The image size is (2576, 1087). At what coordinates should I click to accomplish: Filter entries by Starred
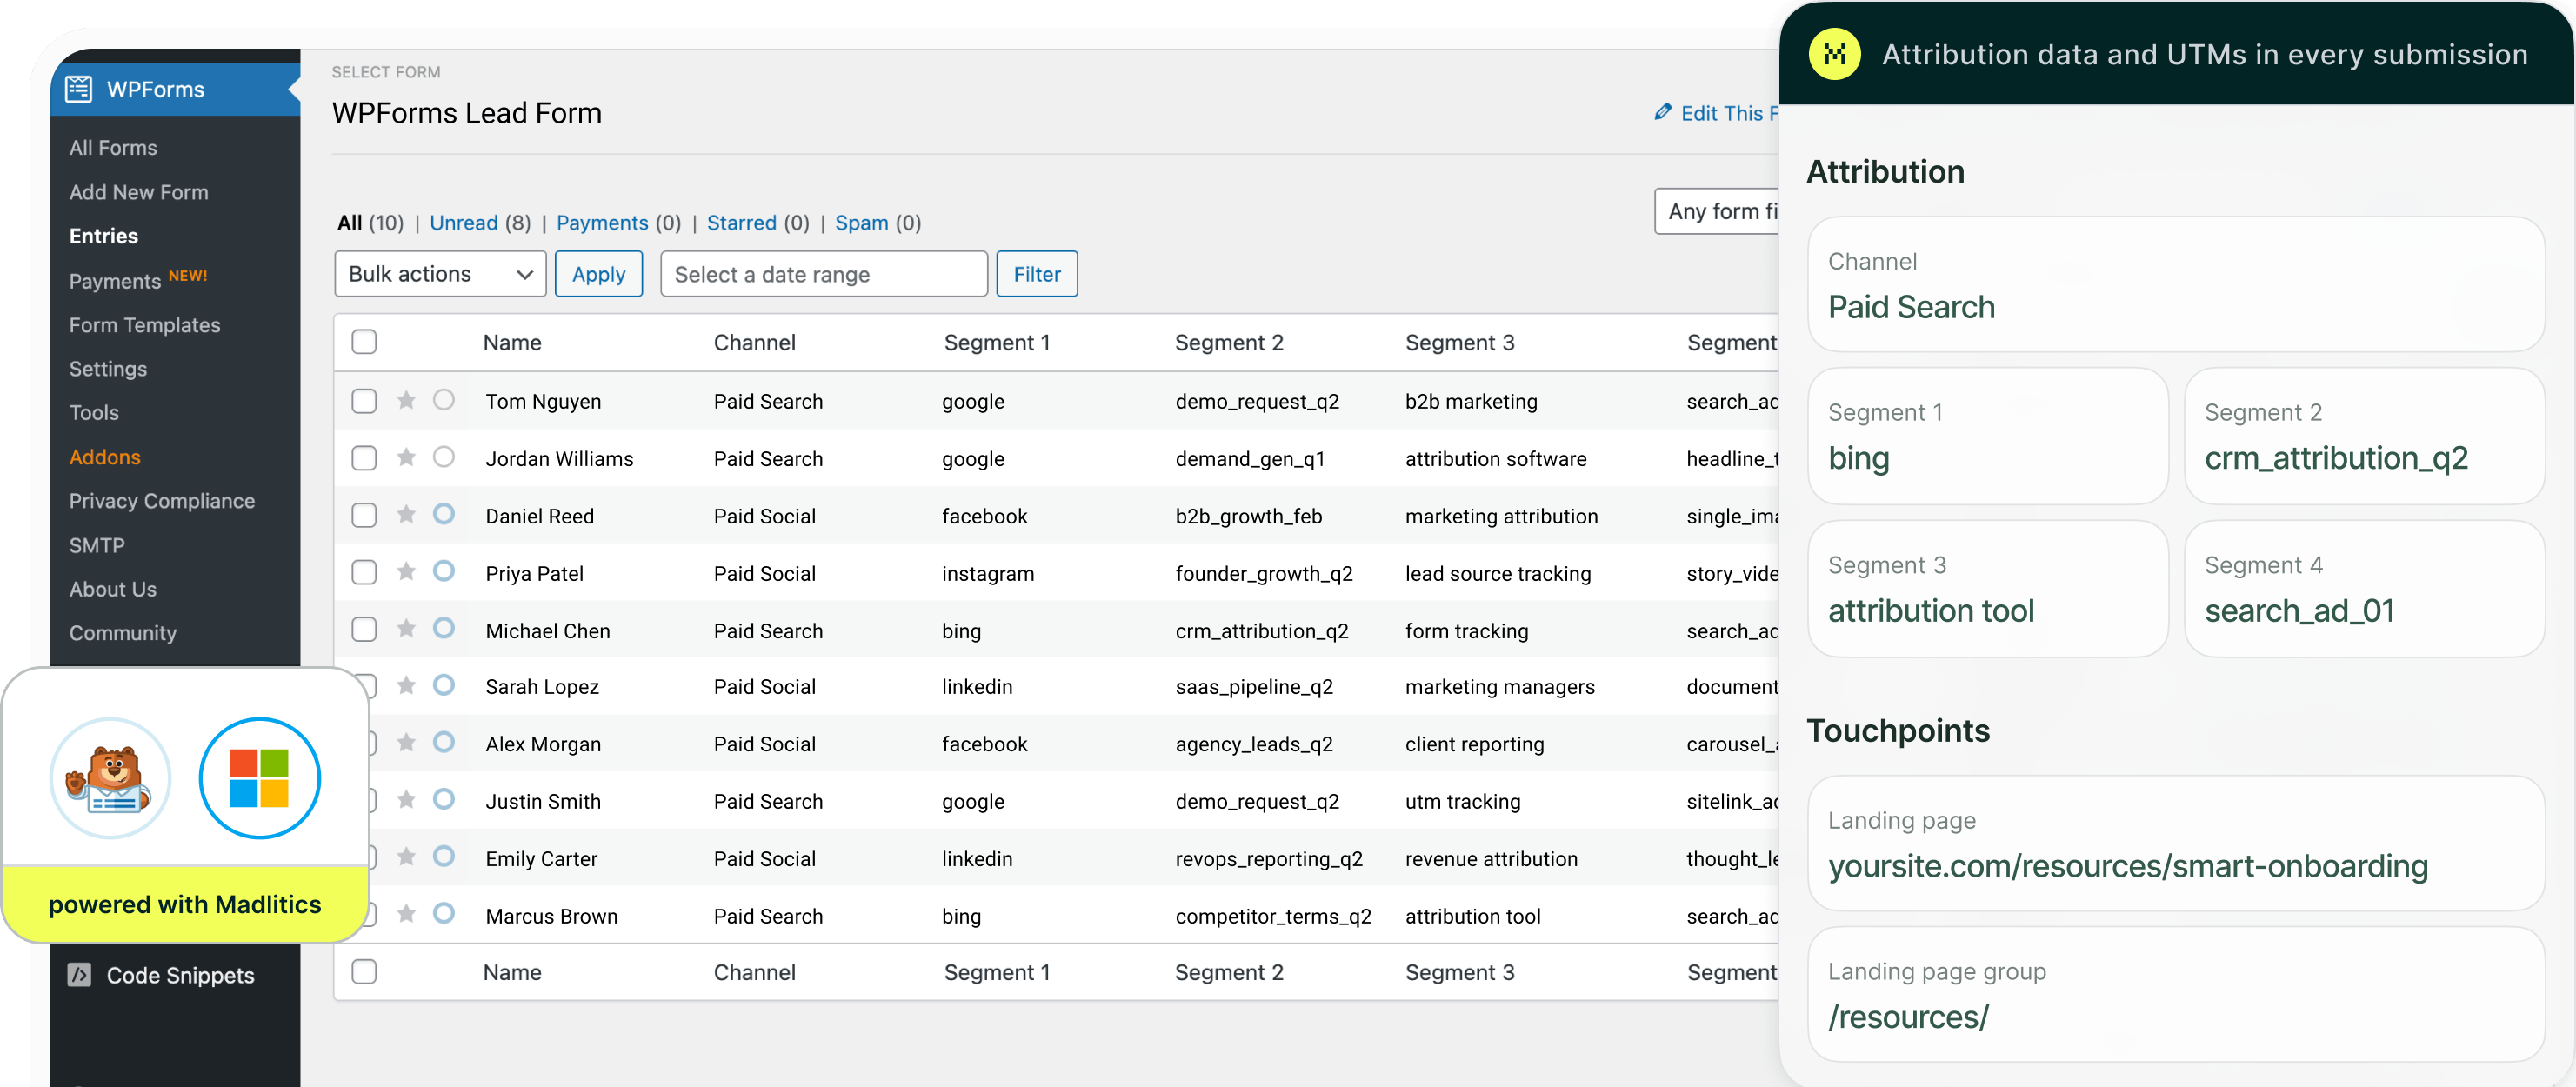coord(741,223)
